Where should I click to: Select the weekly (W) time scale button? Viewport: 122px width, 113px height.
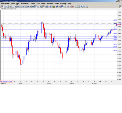(38, 7)
